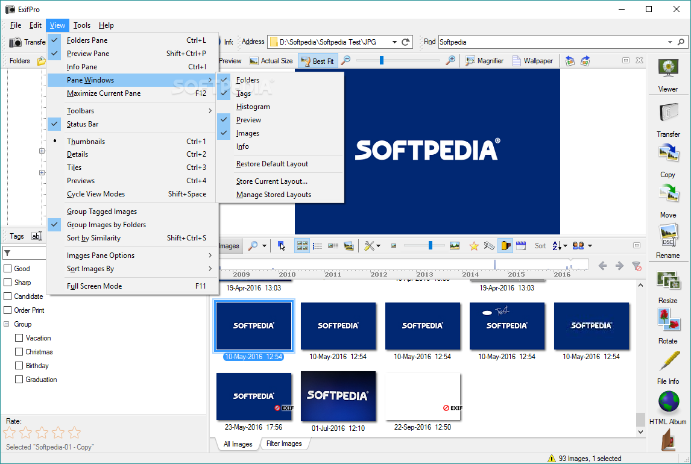The height and width of the screenshot is (464, 691).
Task: Check the Candidate tag checkbox
Action: (x=7, y=296)
